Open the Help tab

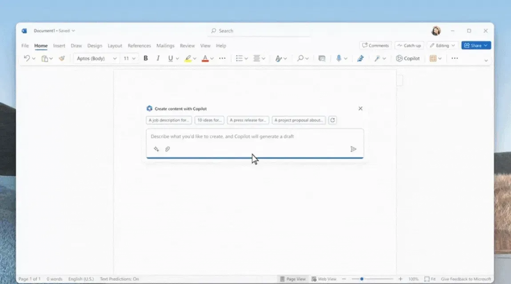click(x=221, y=46)
